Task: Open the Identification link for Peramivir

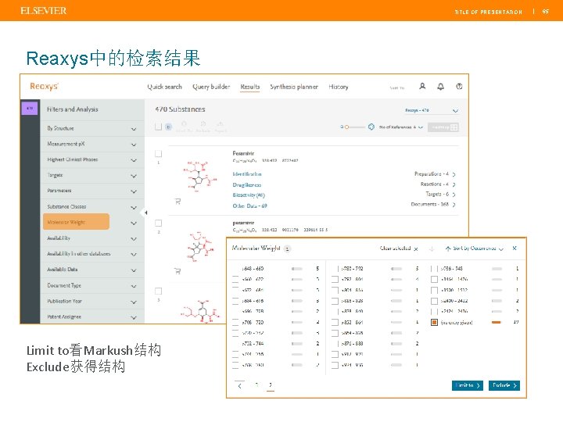Action: click(247, 174)
